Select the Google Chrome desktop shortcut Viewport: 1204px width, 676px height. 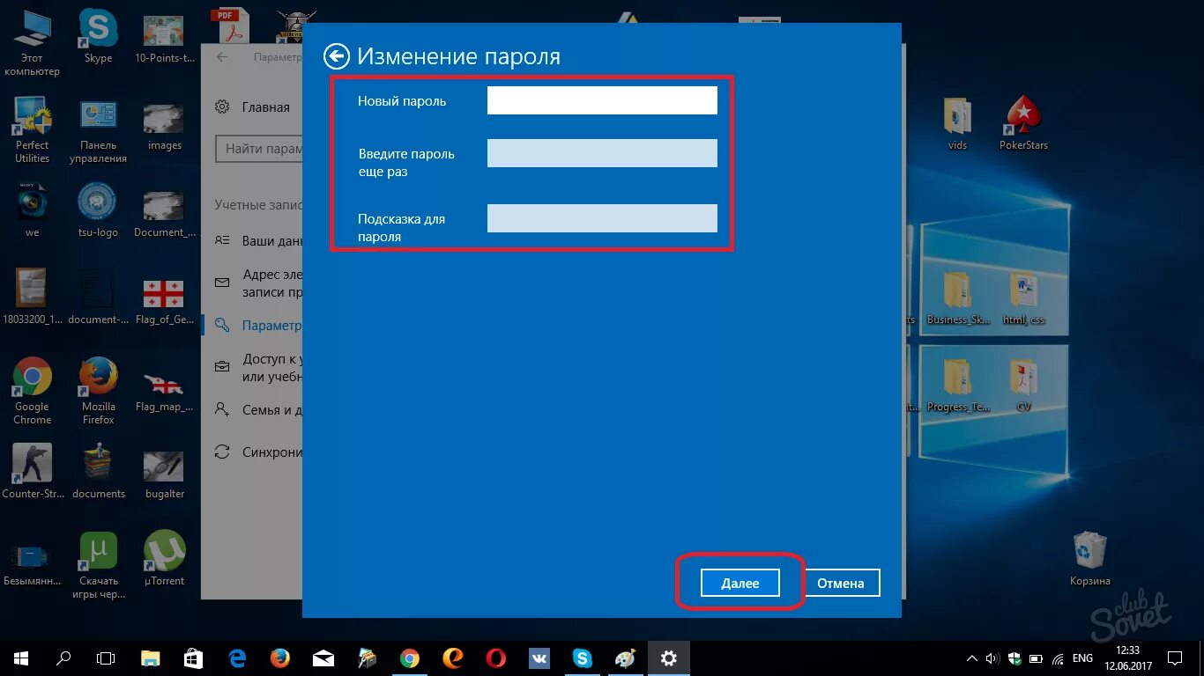32,392
